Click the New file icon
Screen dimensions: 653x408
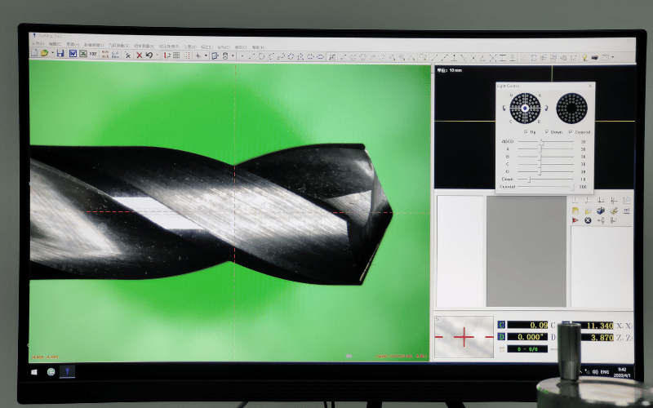[x=34, y=54]
